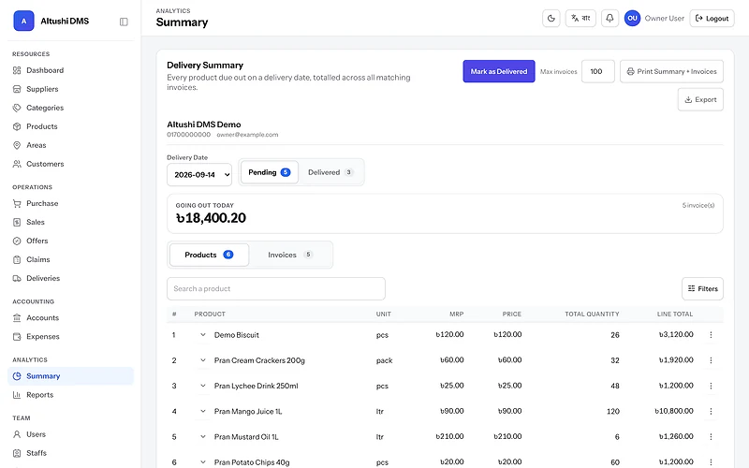Click the OU user avatar

(x=632, y=19)
